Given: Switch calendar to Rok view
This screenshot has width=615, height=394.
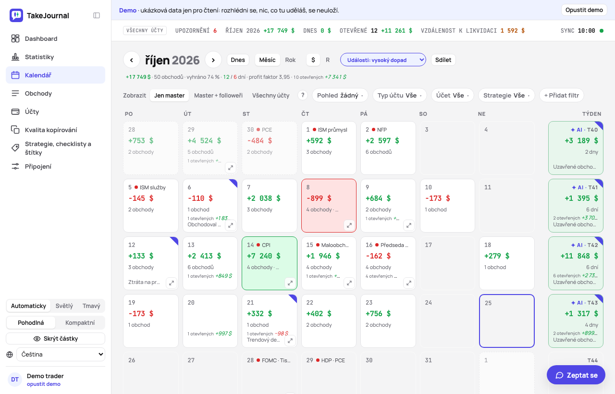Looking at the screenshot, I should coord(290,60).
